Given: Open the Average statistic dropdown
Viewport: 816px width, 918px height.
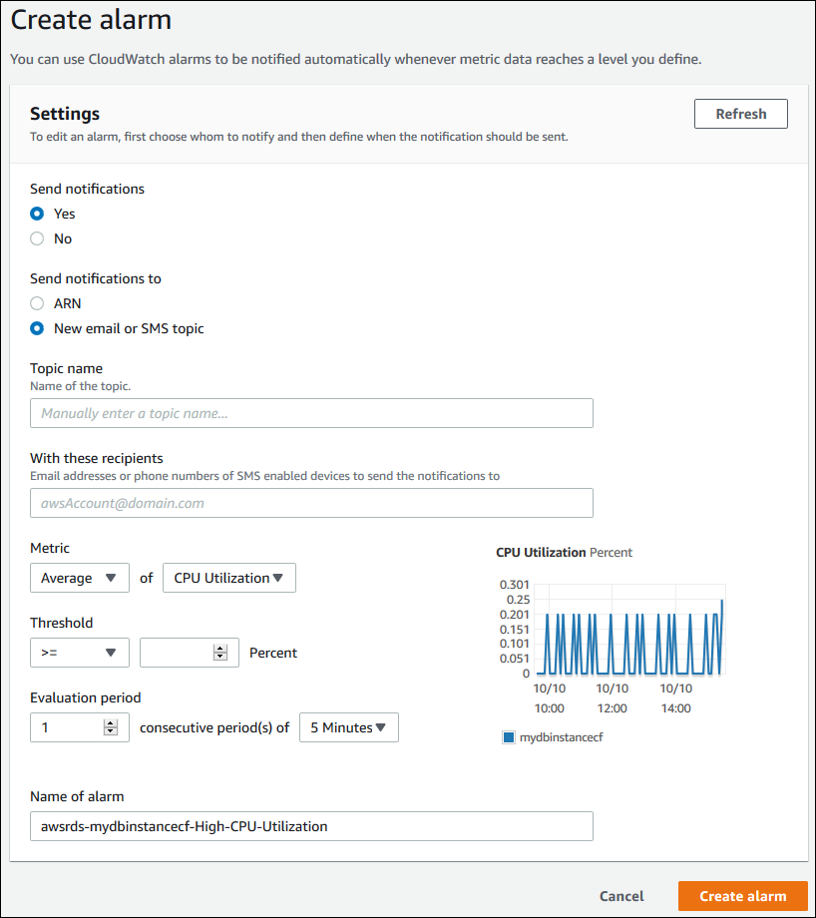Looking at the screenshot, I should point(79,578).
